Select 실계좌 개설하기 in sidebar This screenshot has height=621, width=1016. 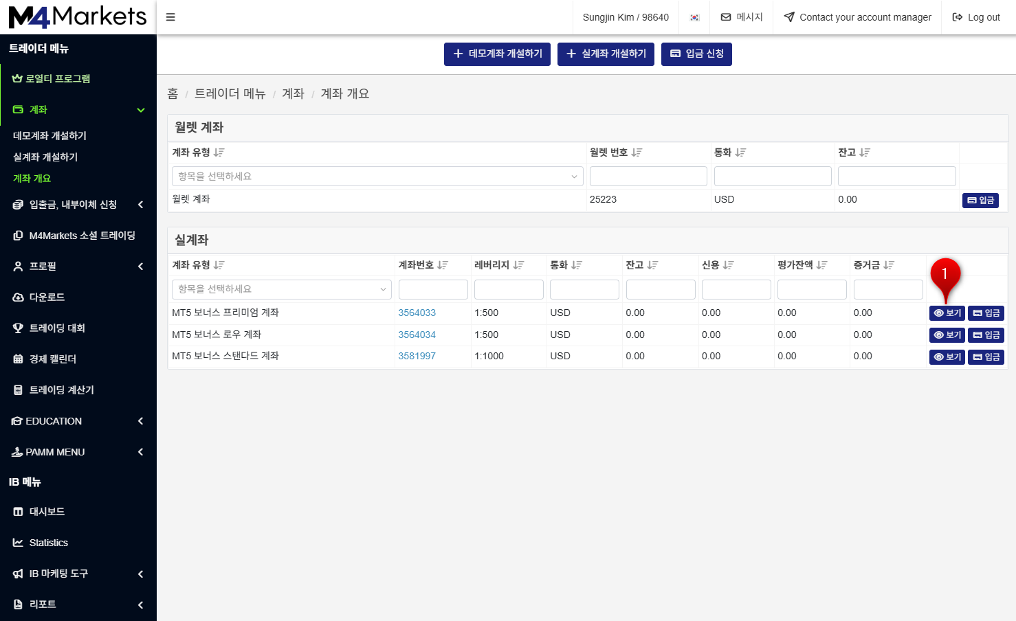pyautogui.click(x=45, y=157)
